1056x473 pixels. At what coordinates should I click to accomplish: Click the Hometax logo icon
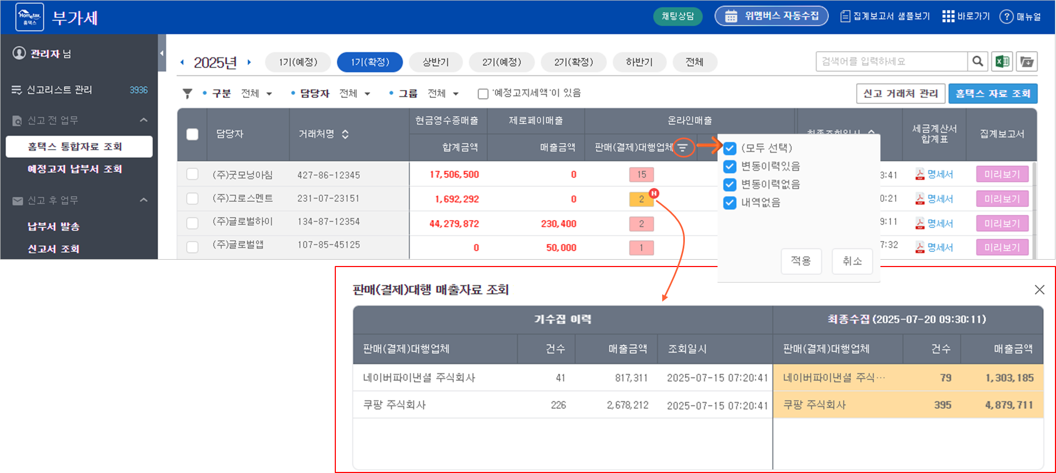pyautogui.click(x=30, y=17)
